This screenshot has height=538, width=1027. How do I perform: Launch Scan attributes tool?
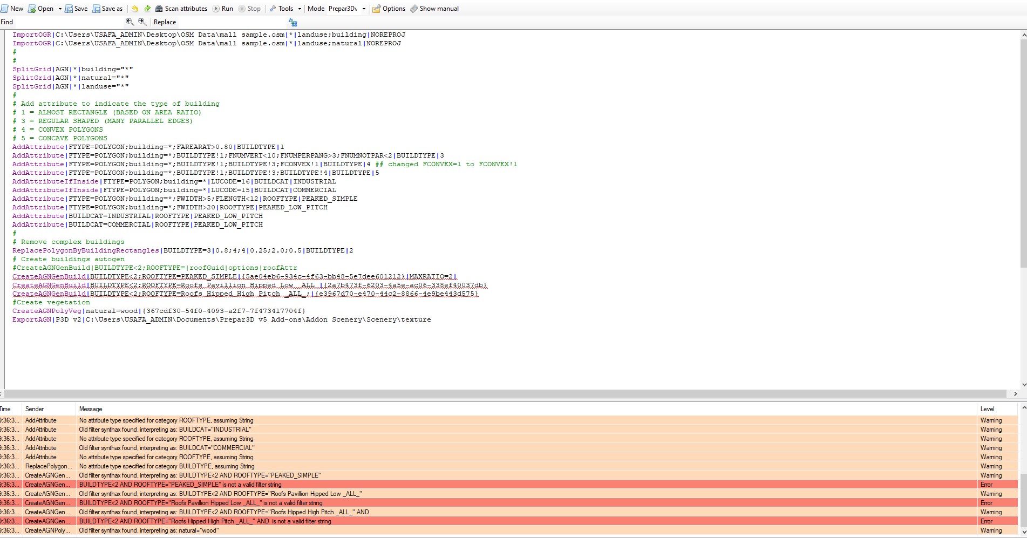181,9
